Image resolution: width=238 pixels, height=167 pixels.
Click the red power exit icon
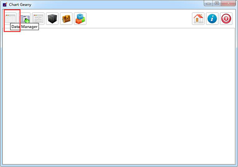click(226, 19)
